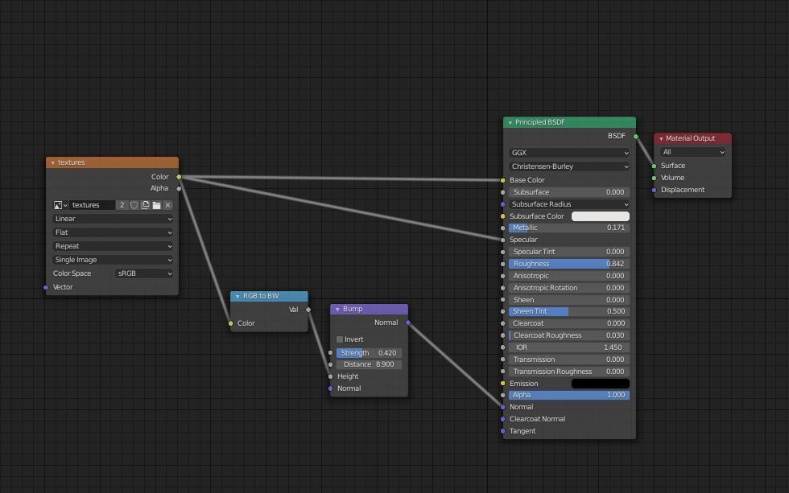This screenshot has width=789, height=493.
Task: Collapse the Principled BSDF node triangle
Action: click(x=510, y=122)
